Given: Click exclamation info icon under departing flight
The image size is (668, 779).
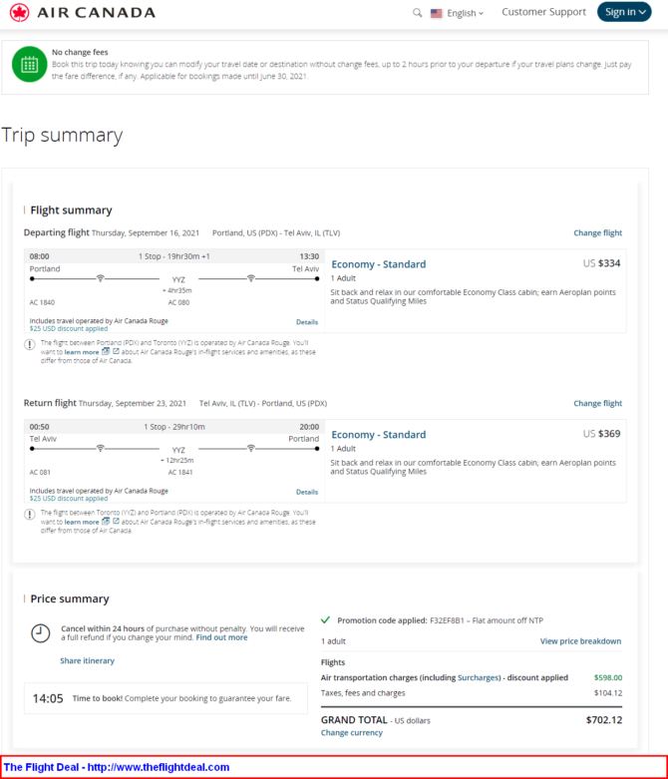Looking at the screenshot, I should click(x=30, y=344).
